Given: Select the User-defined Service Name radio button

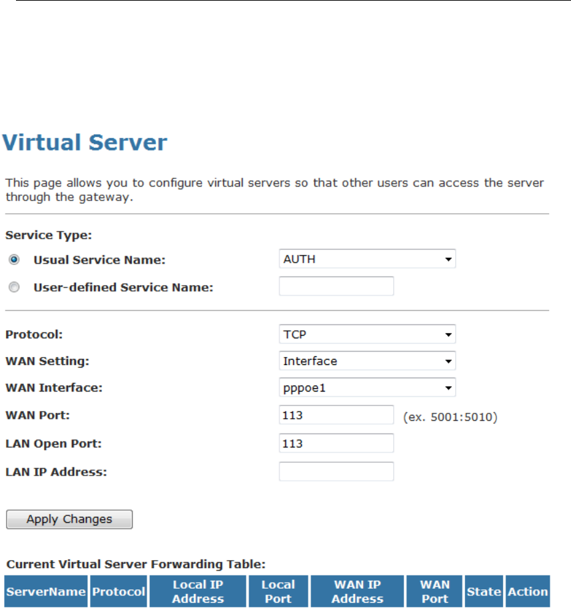Looking at the screenshot, I should pos(14,287).
